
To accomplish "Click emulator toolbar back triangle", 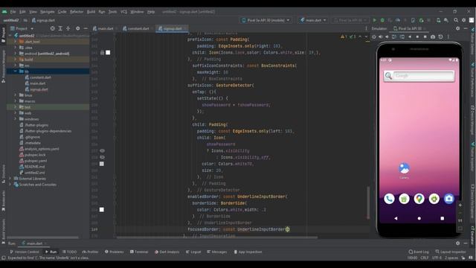I will click(x=410, y=36).
